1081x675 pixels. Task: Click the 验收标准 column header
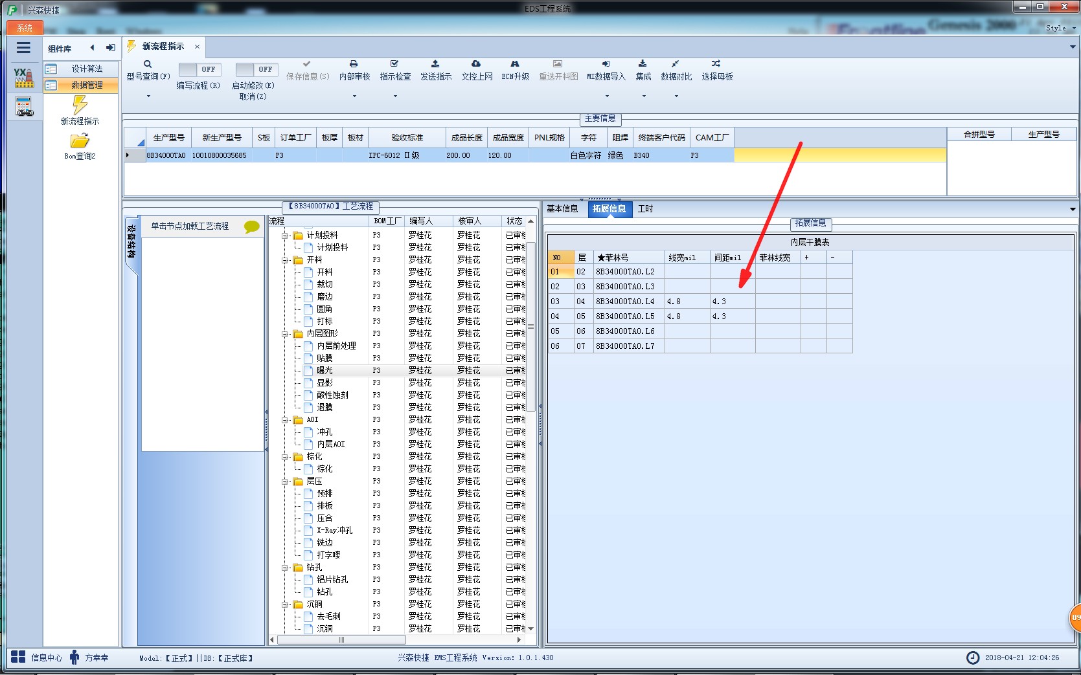407,138
